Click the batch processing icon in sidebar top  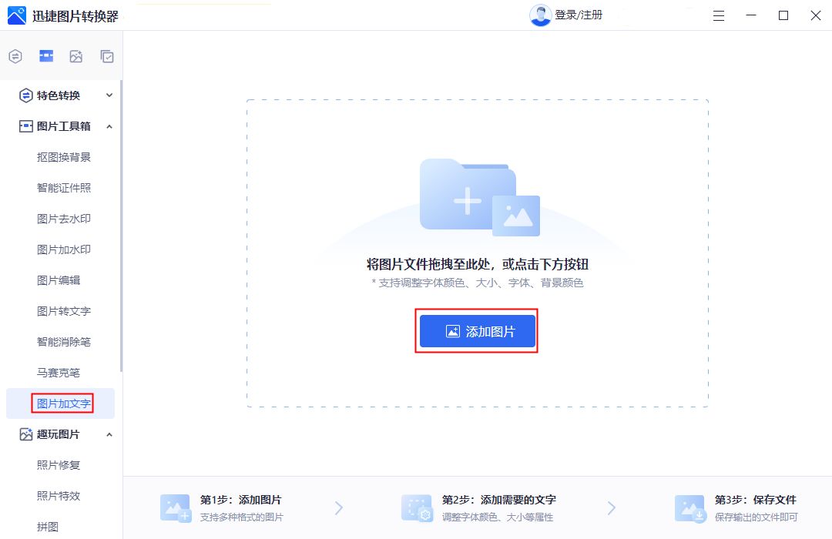coord(107,56)
